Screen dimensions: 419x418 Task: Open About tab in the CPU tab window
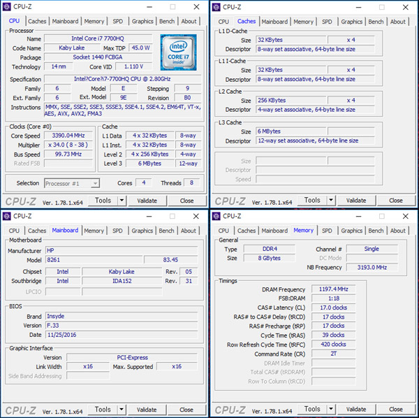[189, 21]
